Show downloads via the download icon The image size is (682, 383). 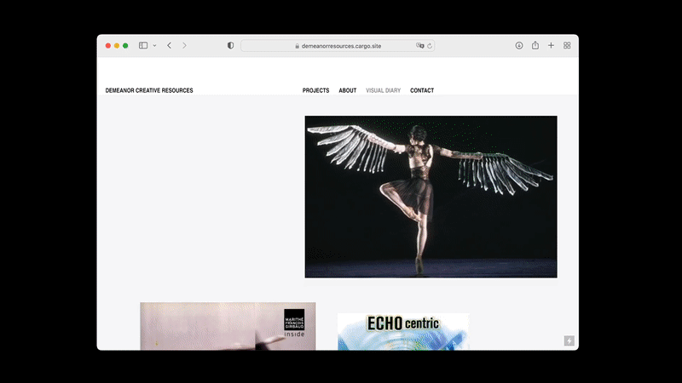coord(519,46)
